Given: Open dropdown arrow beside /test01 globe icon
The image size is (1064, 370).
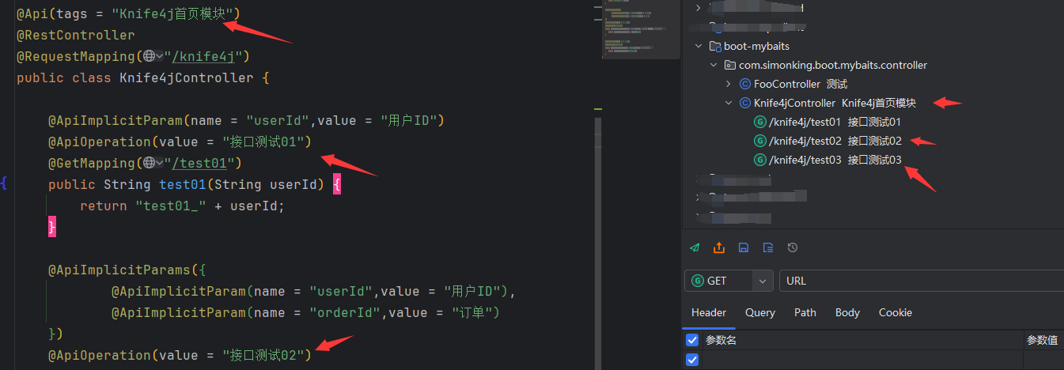Looking at the screenshot, I should pyautogui.click(x=160, y=163).
